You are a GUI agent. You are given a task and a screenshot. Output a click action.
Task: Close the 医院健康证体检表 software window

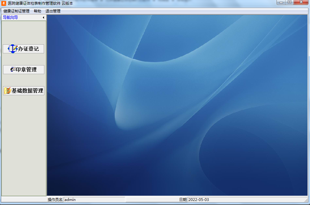click(x=301, y=2)
